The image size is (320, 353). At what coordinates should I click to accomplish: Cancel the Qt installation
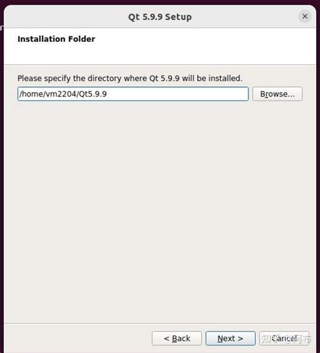coord(284,338)
